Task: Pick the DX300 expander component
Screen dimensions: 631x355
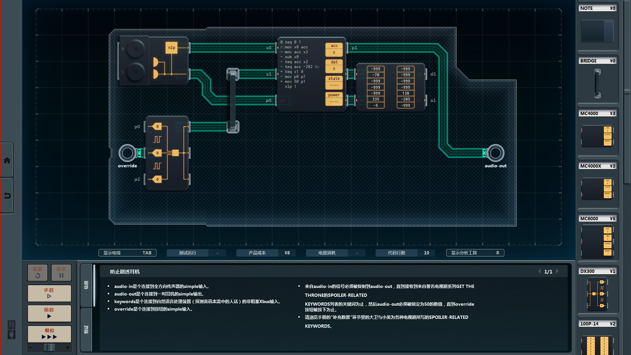Action: click(x=597, y=294)
